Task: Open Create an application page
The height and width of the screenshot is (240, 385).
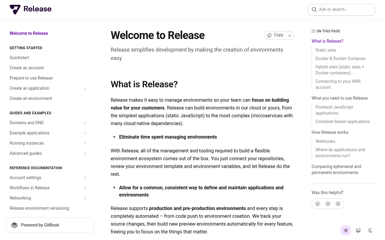Action: coord(29,88)
